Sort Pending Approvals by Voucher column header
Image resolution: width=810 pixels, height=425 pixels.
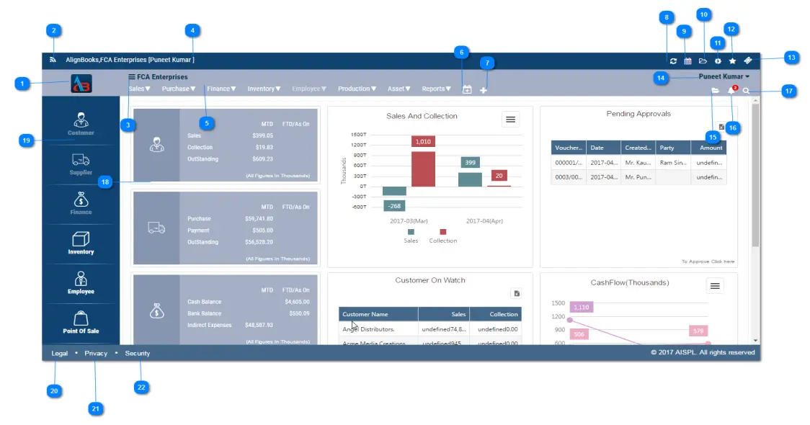[x=569, y=148]
